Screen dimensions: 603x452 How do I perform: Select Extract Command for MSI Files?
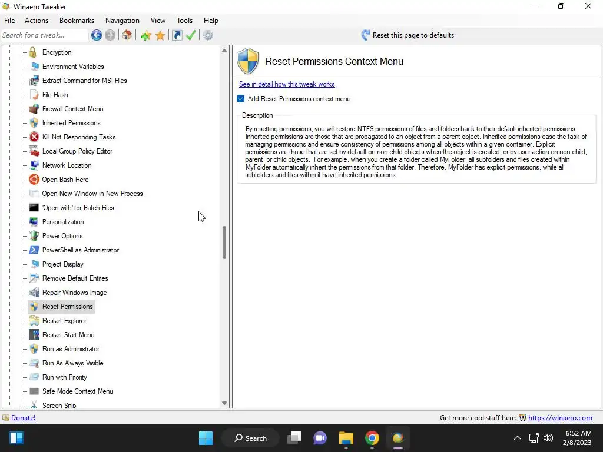[x=85, y=80]
